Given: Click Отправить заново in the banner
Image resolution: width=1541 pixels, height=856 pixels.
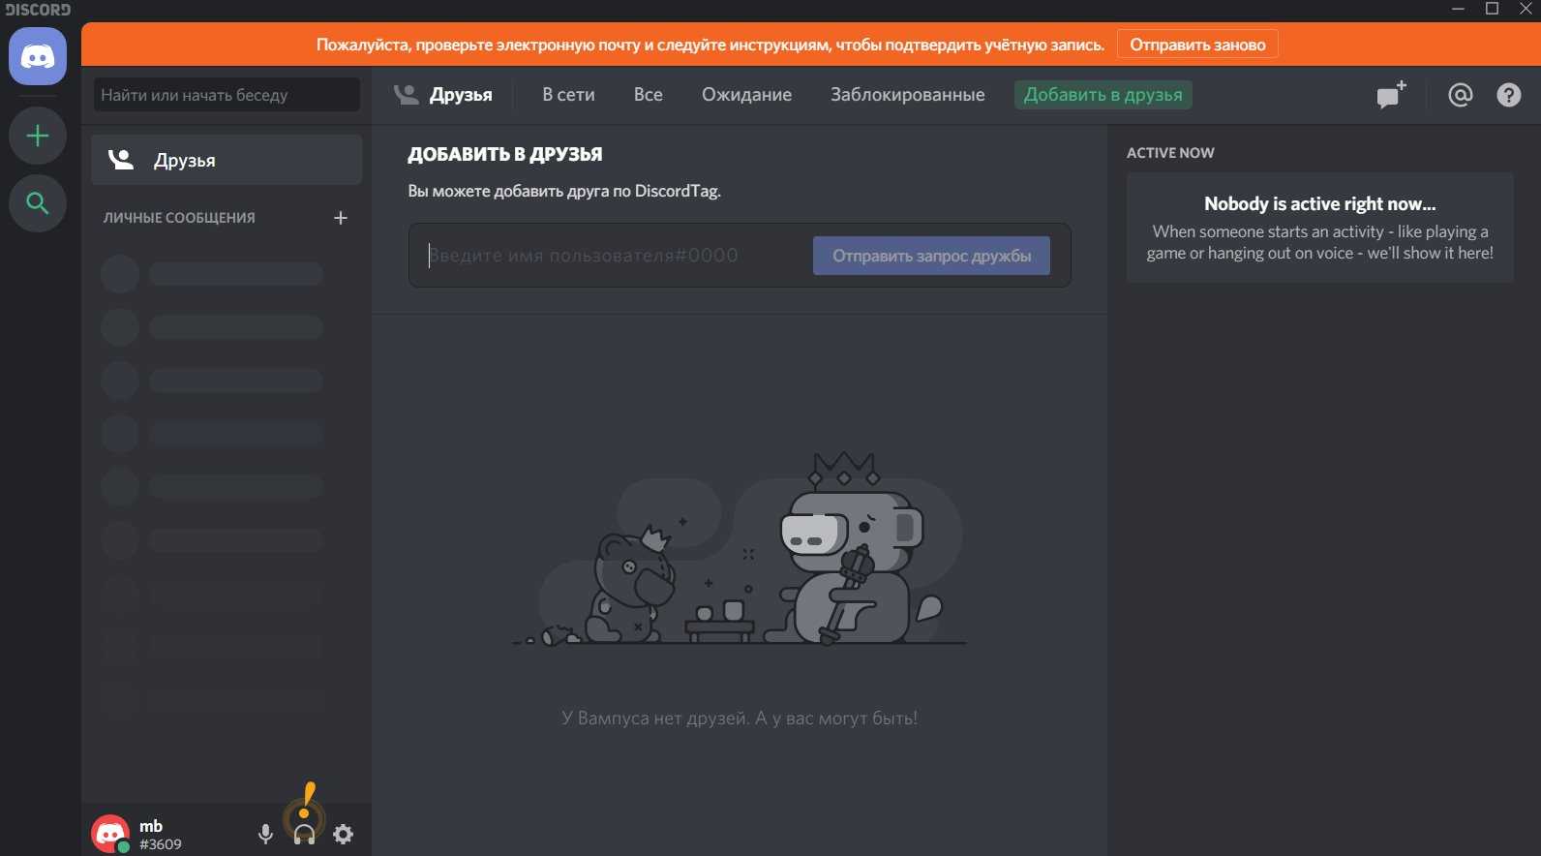Looking at the screenshot, I should point(1197,45).
